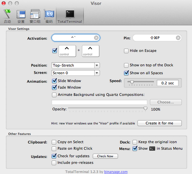Viewport: 192px width, 174px height.
Task: Open the binaryage.com link
Action: point(116,172)
